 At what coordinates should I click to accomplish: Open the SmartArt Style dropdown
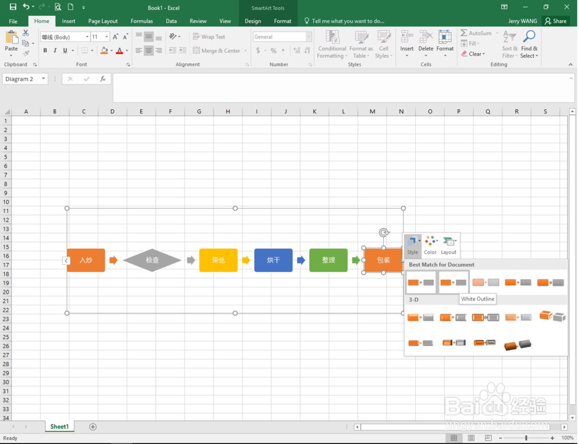(412, 245)
